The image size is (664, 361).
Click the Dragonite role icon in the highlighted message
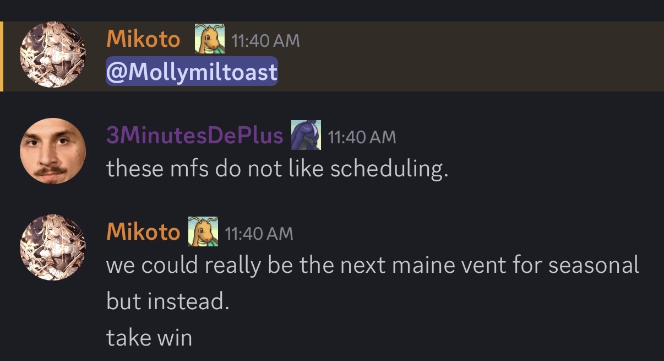point(210,39)
